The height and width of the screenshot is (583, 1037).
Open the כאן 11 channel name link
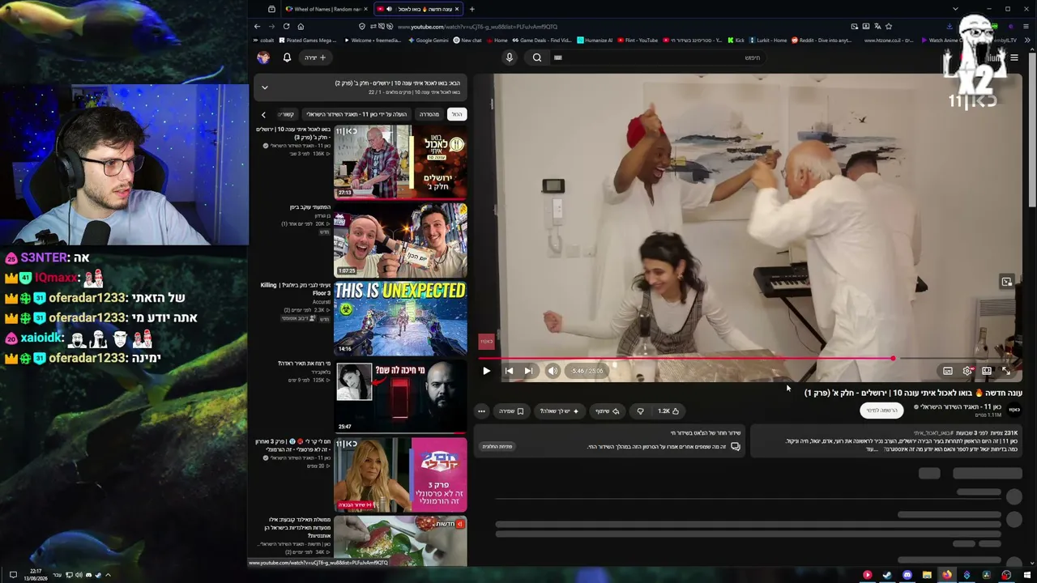coord(962,406)
